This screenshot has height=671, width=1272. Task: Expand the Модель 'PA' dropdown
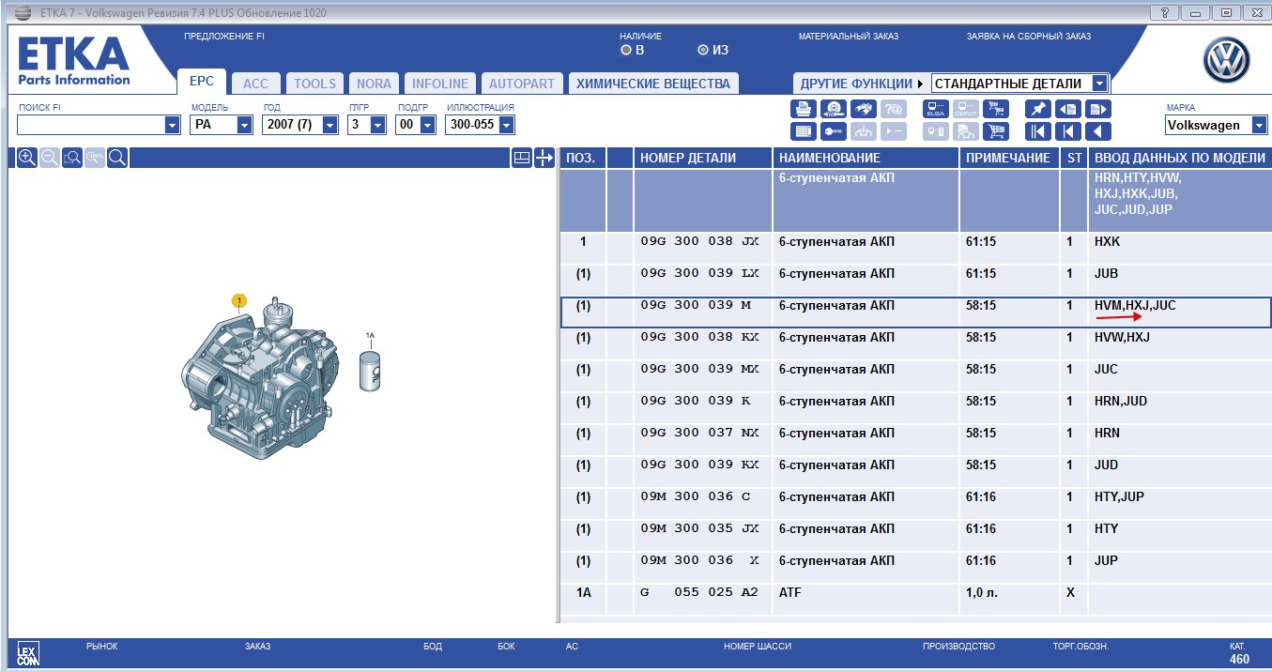tap(244, 125)
